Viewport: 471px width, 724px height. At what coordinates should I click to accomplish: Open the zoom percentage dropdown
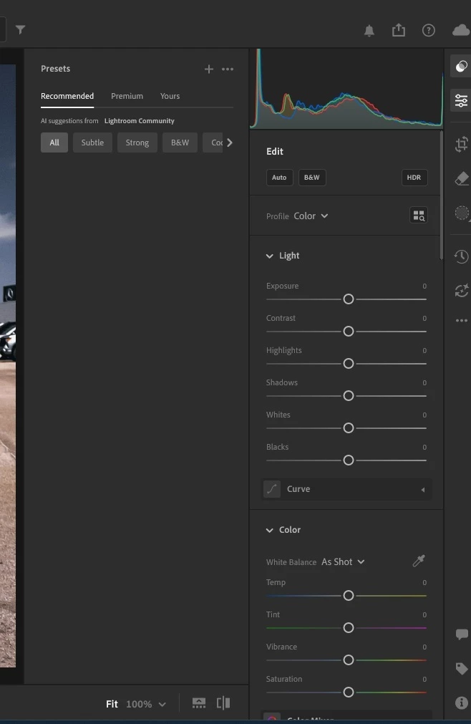point(162,705)
